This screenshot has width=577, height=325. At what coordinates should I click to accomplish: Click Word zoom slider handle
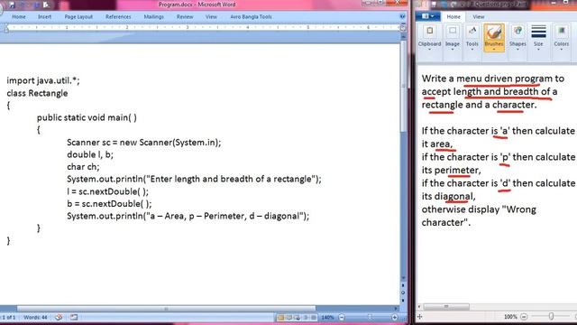[371, 317]
